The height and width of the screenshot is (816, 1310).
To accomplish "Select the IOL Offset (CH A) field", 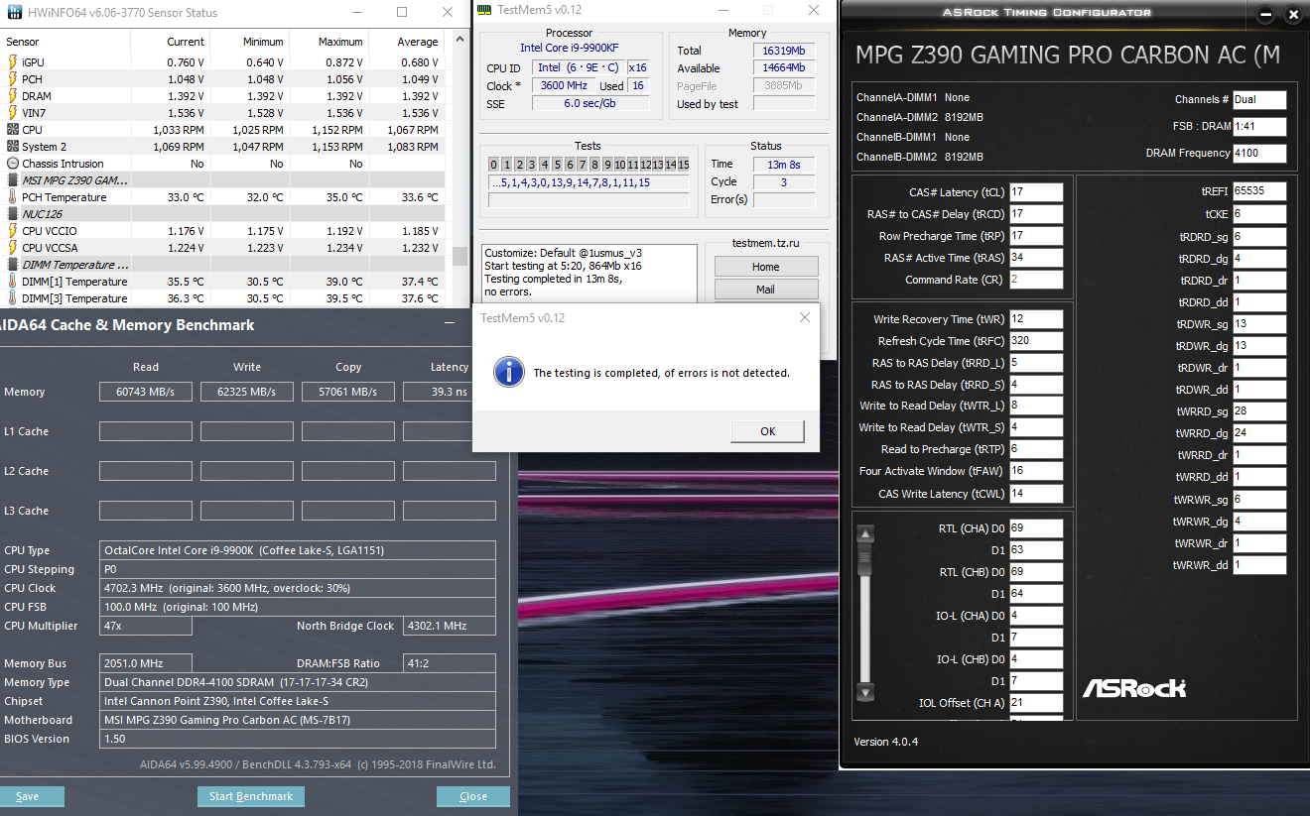I will tap(1036, 703).
